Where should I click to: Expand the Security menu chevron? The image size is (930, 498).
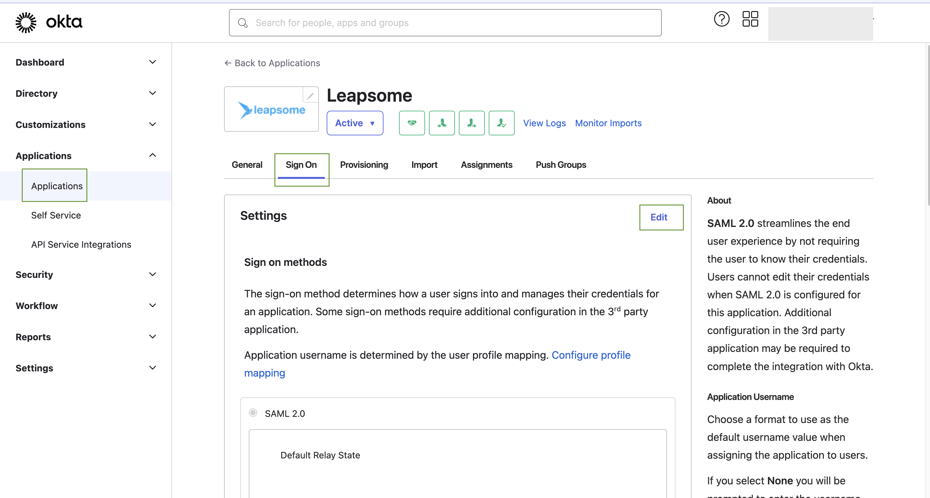click(x=153, y=274)
